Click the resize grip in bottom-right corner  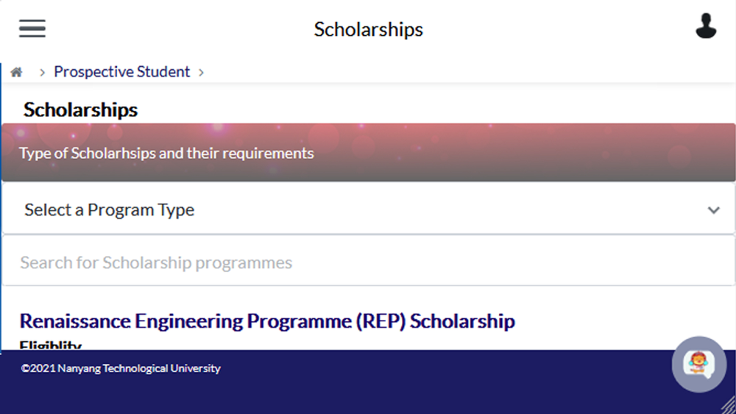[x=728, y=406]
